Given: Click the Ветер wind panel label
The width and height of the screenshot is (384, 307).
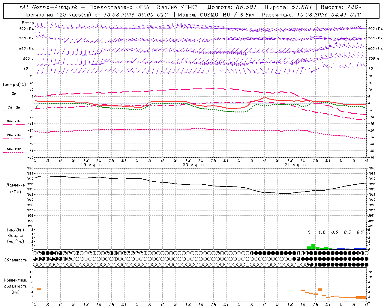Looking at the screenshot, I should pyautogui.click(x=28, y=23).
